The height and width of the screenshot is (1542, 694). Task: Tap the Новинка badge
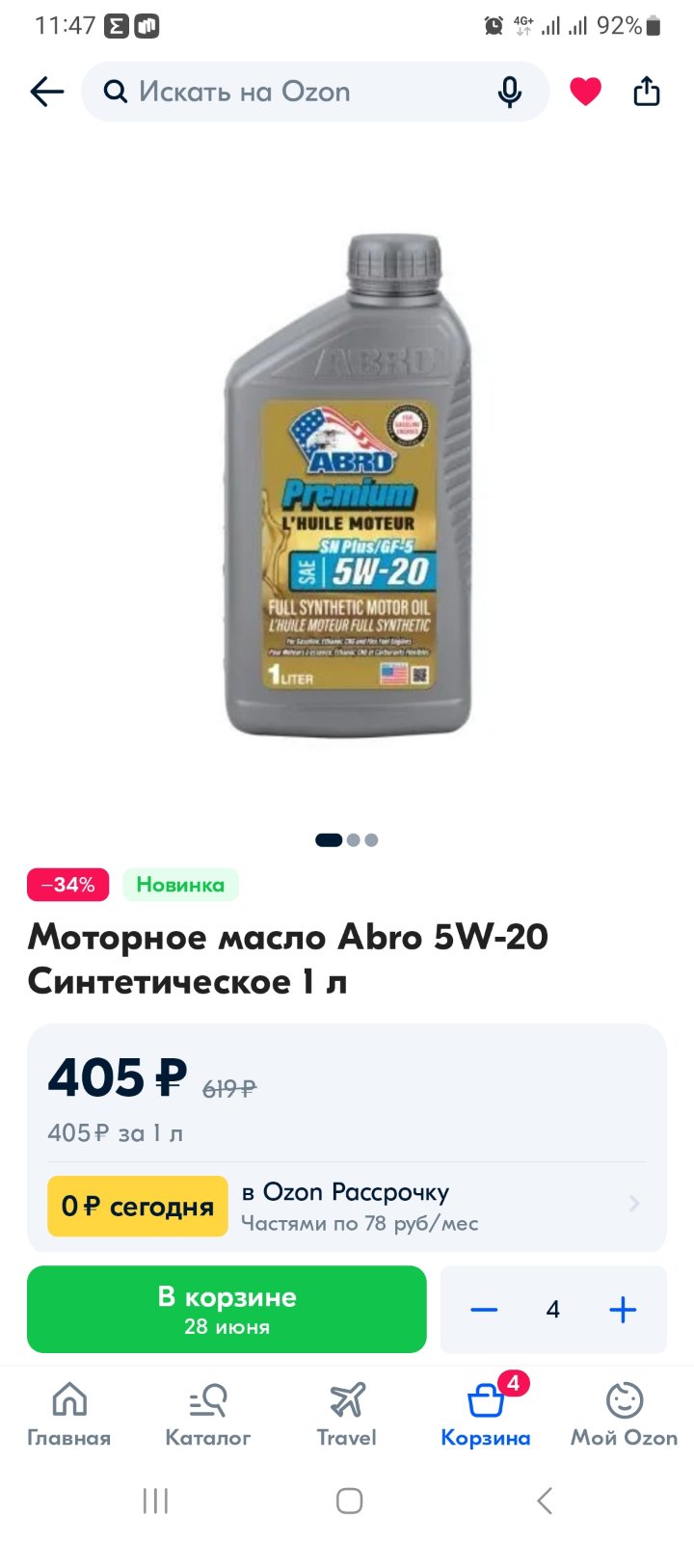point(180,885)
